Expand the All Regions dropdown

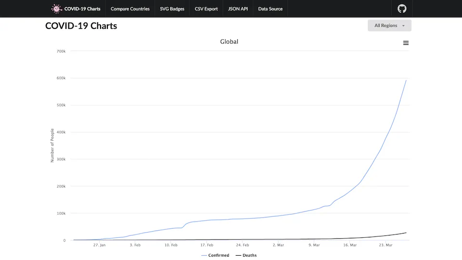tap(389, 26)
